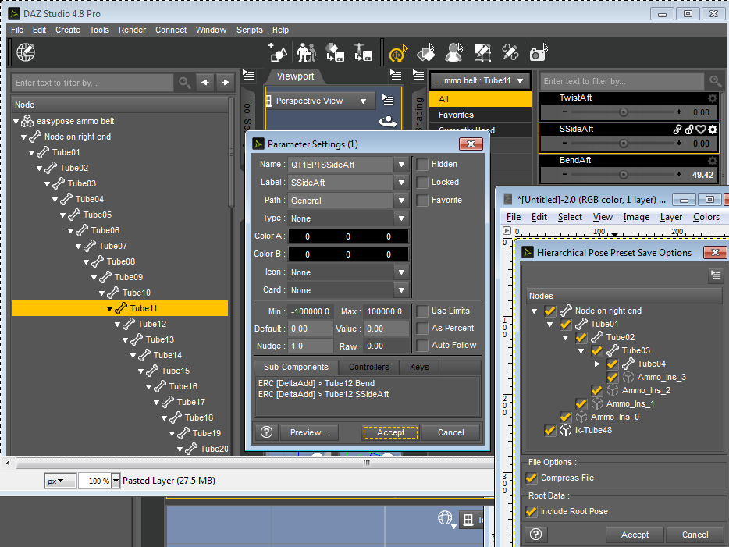Collapse the Tube11 node in scene tree
729x547 pixels.
point(109,308)
